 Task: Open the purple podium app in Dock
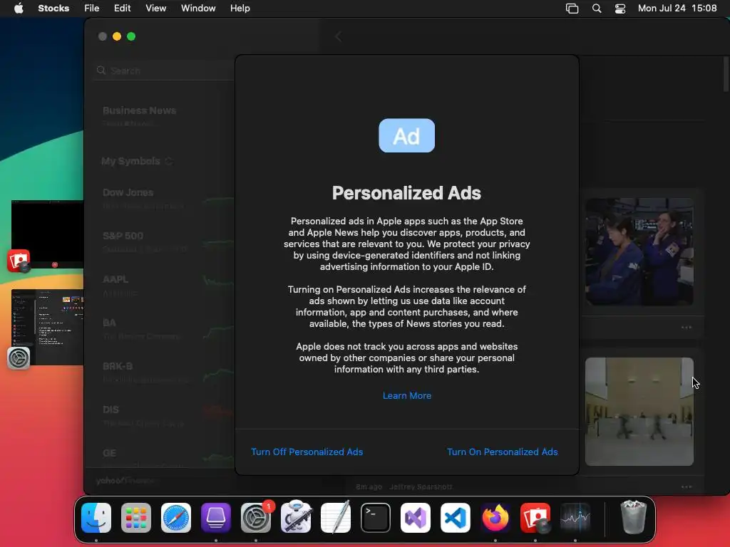216,518
